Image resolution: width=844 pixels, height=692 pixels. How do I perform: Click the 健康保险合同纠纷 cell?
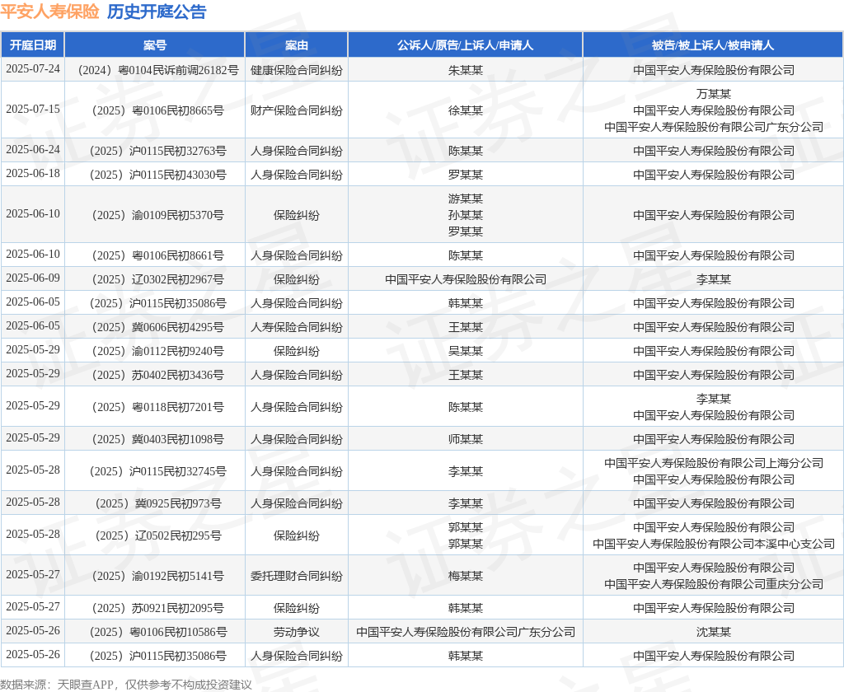[297, 70]
